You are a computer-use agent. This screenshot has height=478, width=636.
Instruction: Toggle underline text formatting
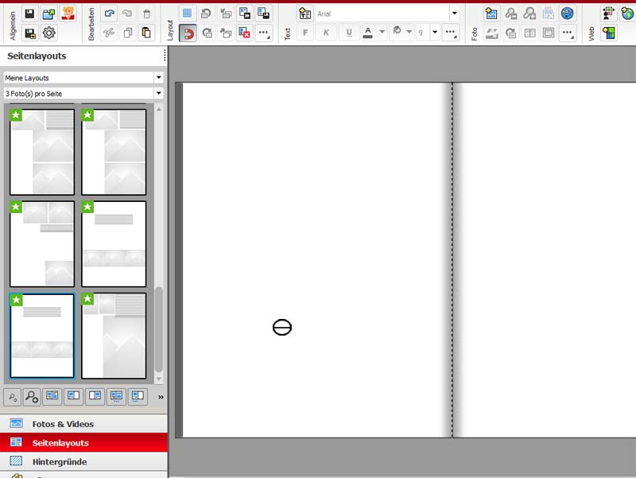pyautogui.click(x=349, y=33)
